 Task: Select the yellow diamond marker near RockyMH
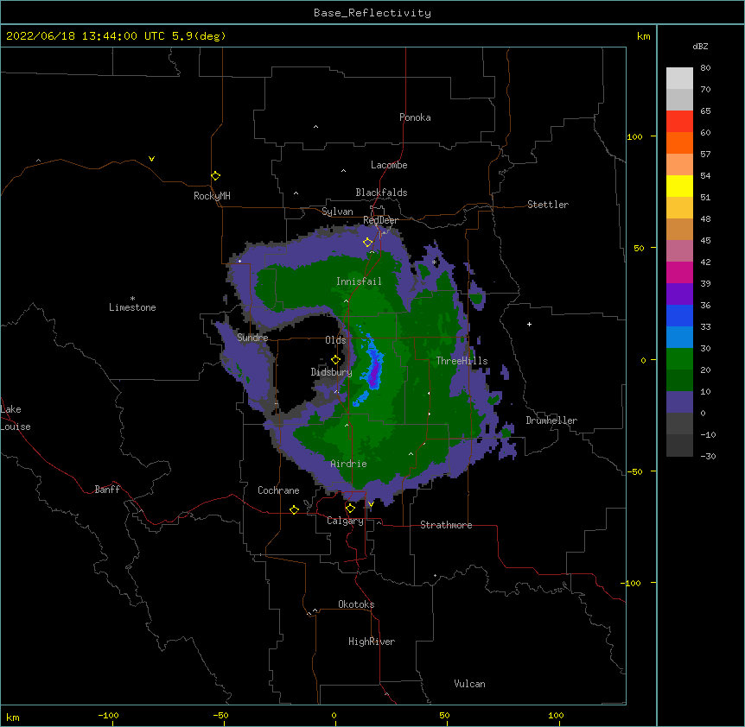[216, 175]
